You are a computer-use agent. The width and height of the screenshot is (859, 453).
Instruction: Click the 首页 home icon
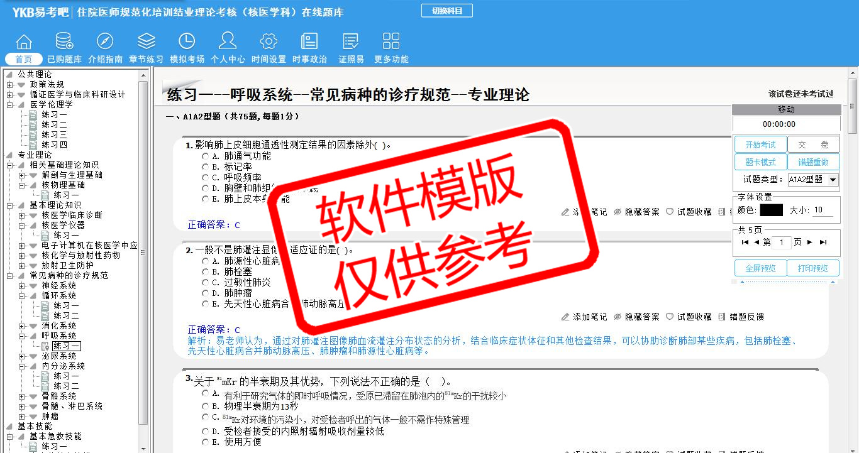point(24,42)
